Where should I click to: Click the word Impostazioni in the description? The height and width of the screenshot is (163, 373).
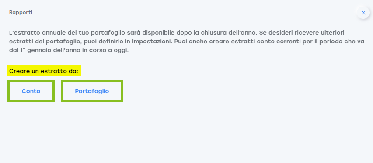tap(152, 42)
